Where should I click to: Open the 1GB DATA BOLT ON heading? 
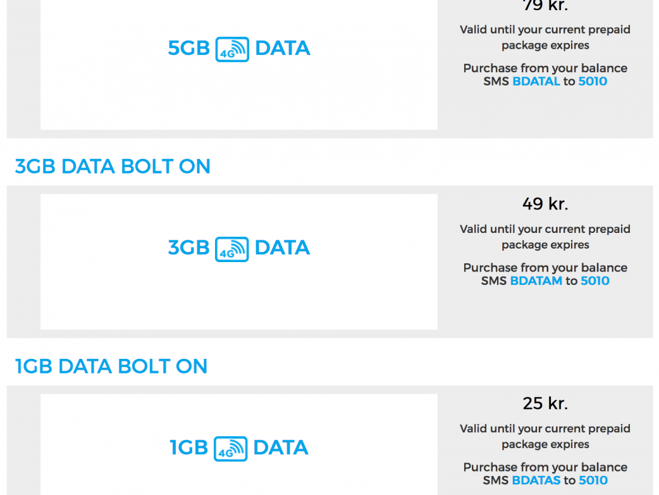[x=111, y=367]
